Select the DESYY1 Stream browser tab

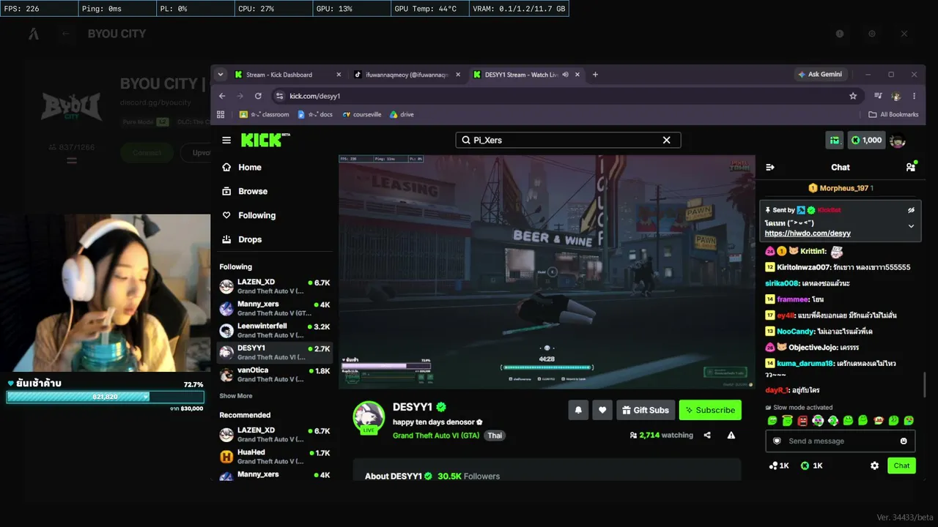click(525, 75)
